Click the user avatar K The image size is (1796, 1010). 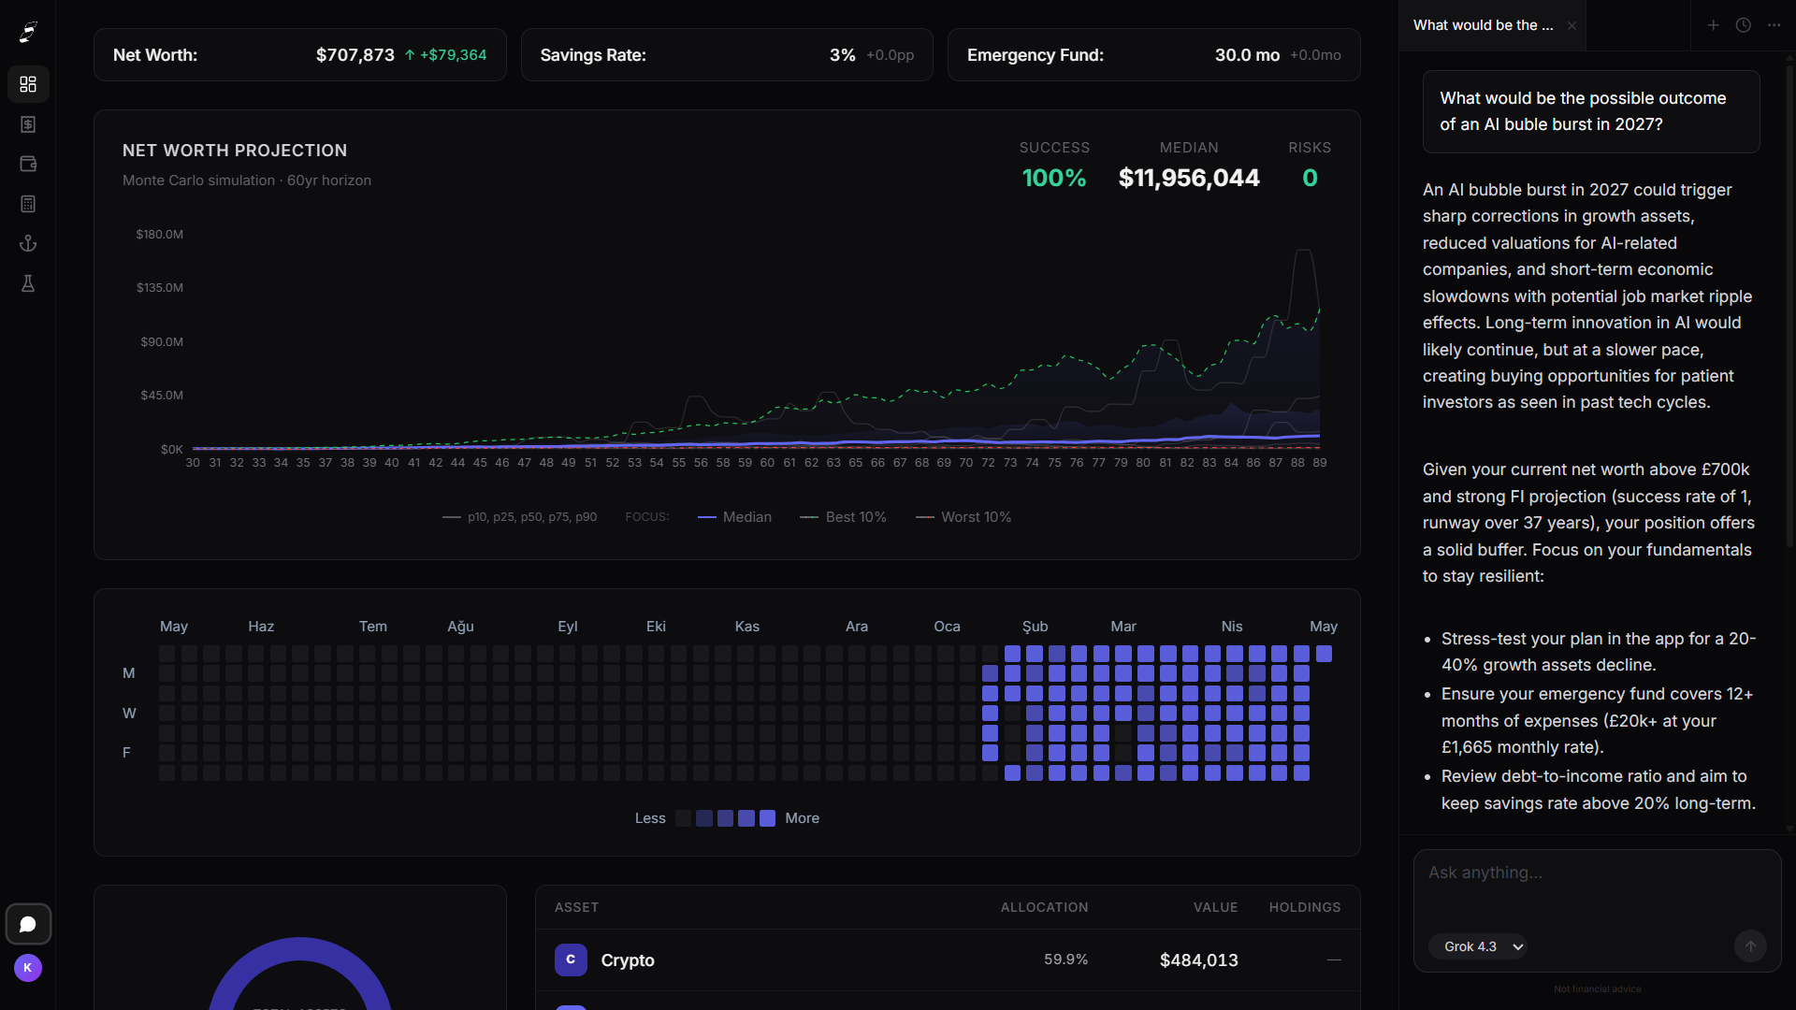point(28,968)
